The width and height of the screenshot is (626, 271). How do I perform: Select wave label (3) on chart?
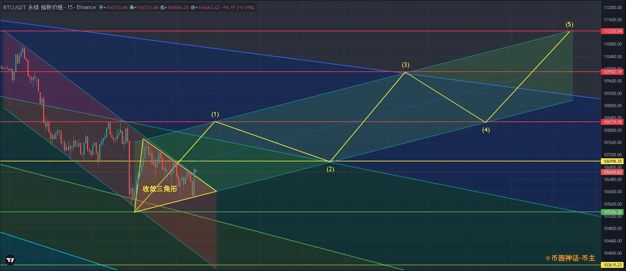(x=406, y=65)
